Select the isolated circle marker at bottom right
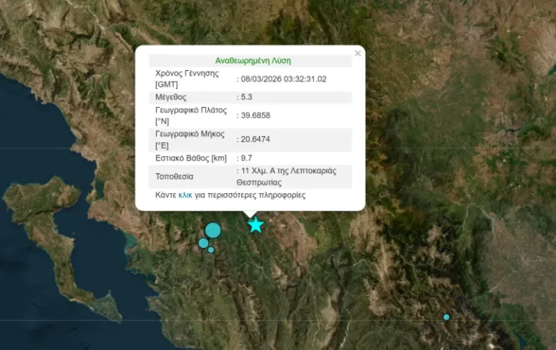The image size is (556, 350). [x=447, y=317]
